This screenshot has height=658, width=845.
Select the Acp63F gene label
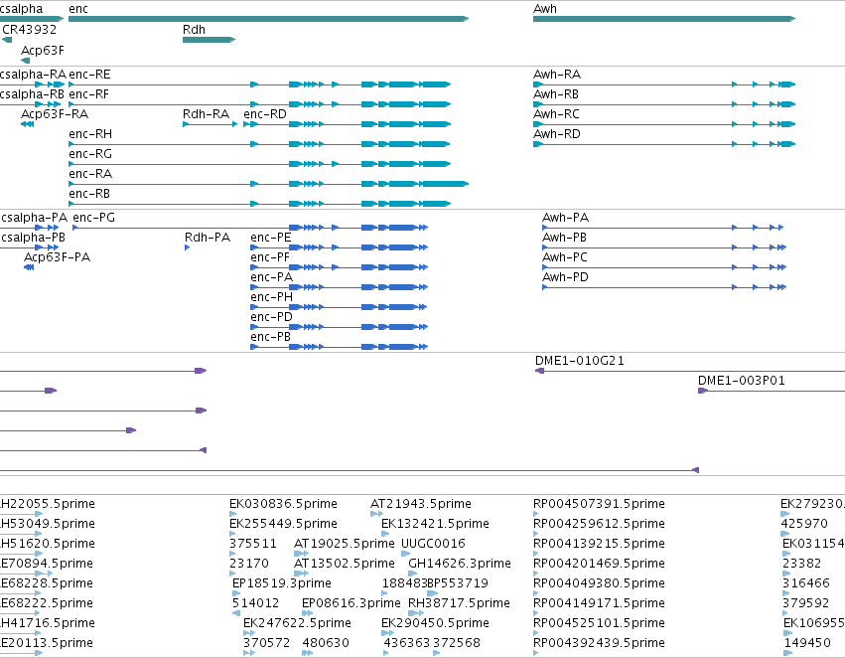pos(42,50)
